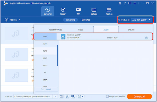The image size is (157, 102).
Task: Open custom profile gear for Lossless Quality
Action: tap(146, 38)
